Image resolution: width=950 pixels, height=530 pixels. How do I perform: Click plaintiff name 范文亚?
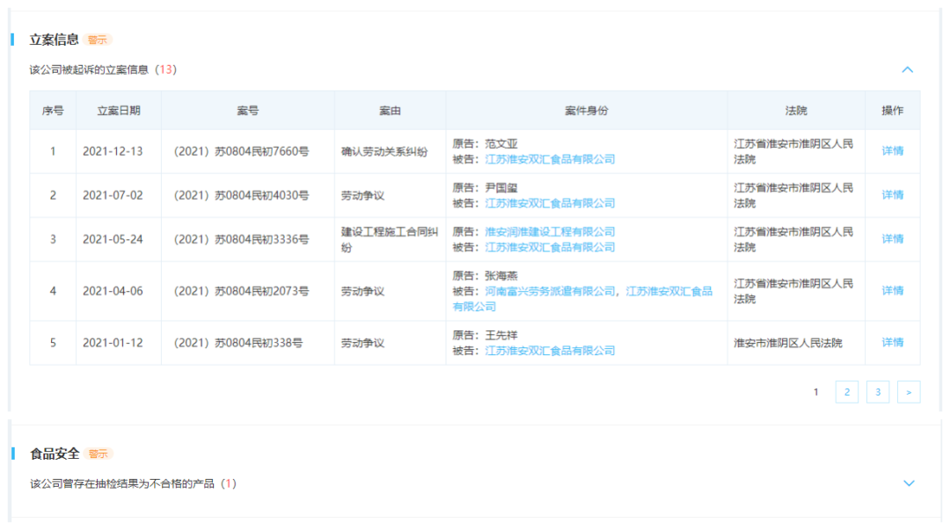coord(501,144)
